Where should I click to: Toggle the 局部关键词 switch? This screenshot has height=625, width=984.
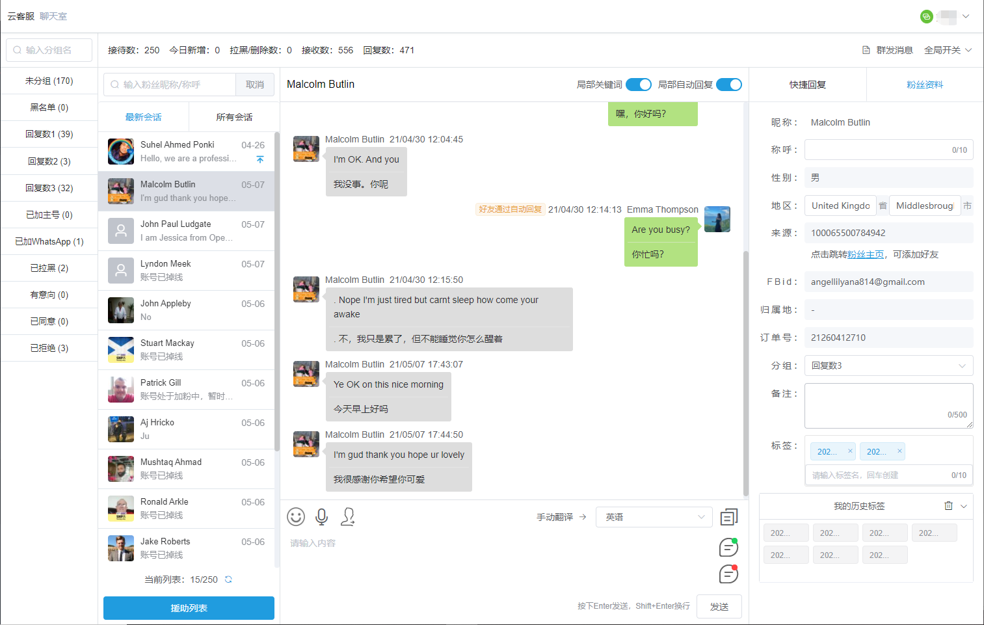pyautogui.click(x=639, y=85)
